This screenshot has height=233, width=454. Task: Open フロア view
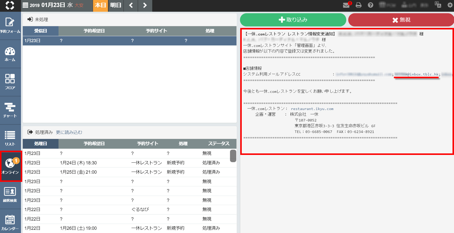[x=10, y=82]
